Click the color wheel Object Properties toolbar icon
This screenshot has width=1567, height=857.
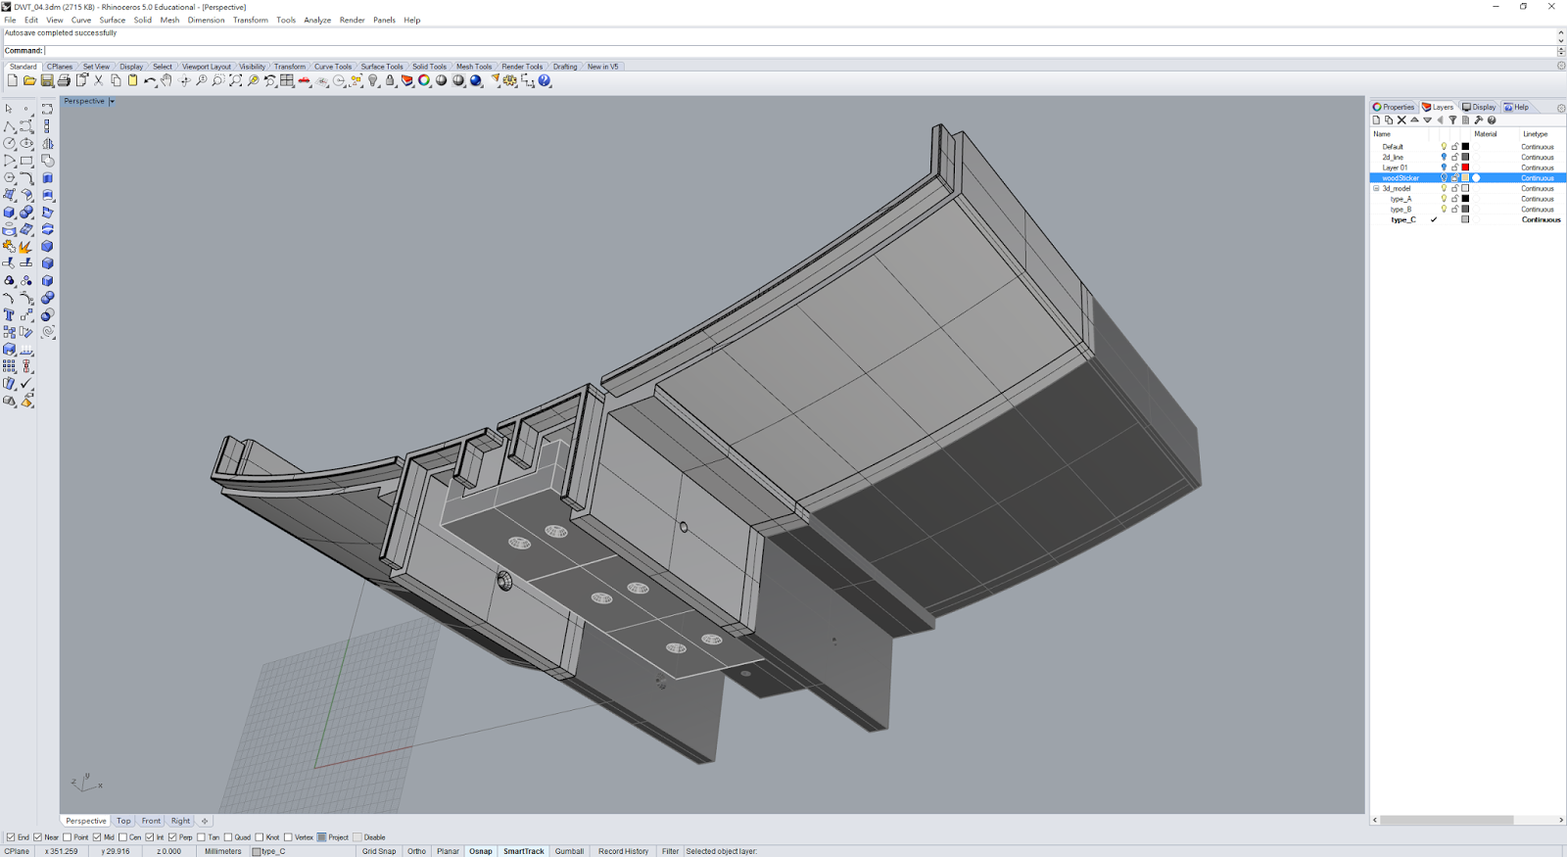click(424, 81)
